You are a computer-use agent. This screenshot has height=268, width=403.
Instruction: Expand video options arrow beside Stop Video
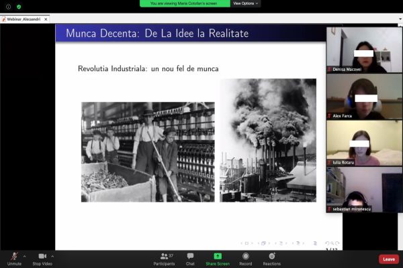click(x=52, y=256)
